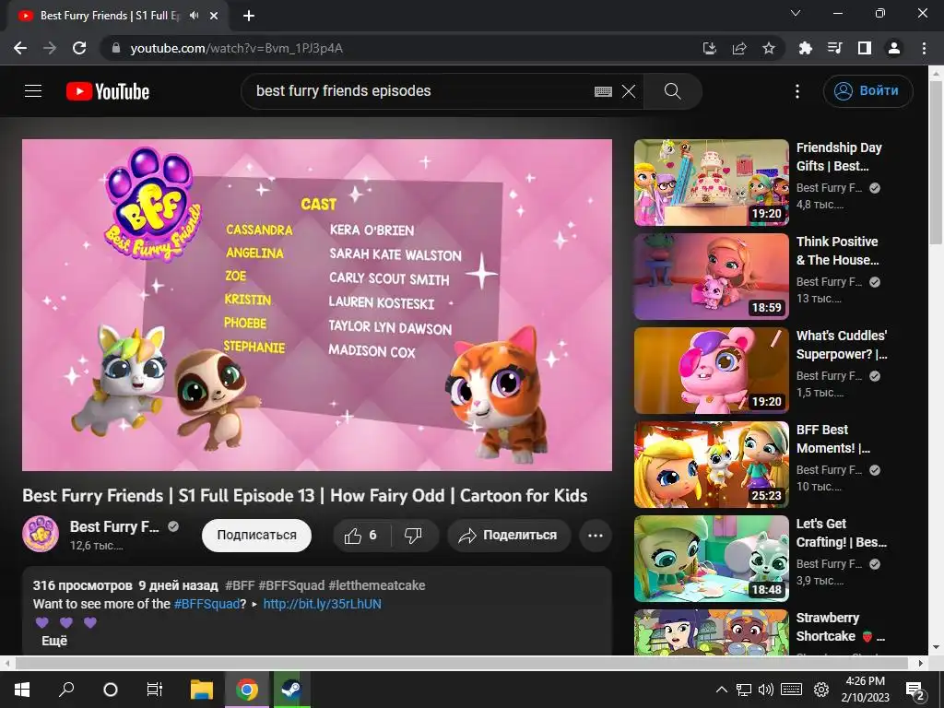Open Friendship Day Gifts video thumbnail
This screenshot has width=944, height=708.
[712, 183]
